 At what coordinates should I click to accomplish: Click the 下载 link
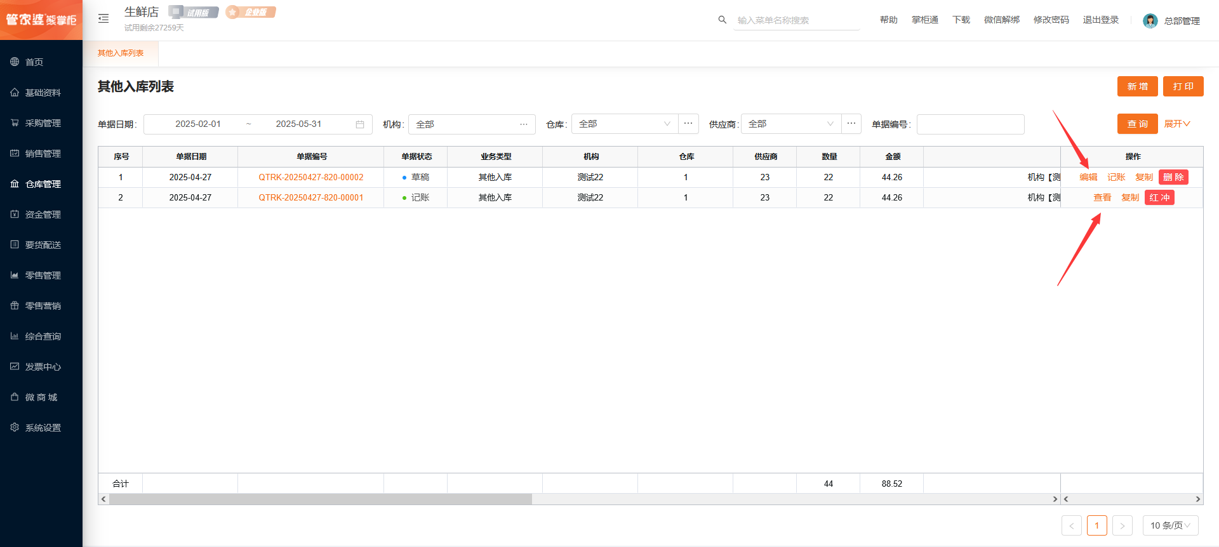pyautogui.click(x=961, y=20)
